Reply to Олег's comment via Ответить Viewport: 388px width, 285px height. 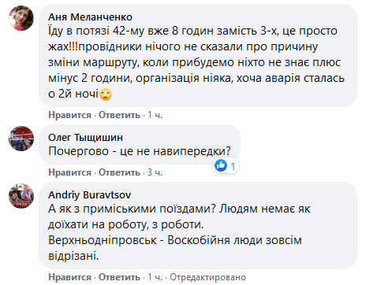119,172
